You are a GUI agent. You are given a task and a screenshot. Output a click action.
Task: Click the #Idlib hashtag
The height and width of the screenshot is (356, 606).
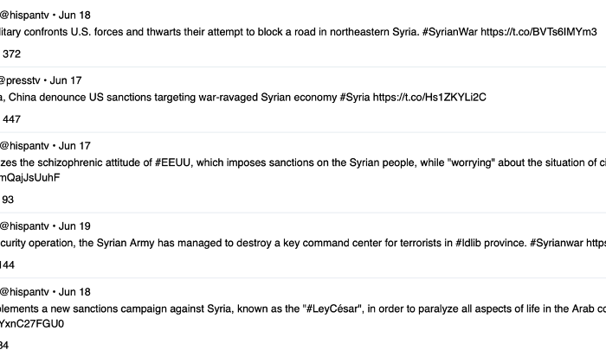(x=468, y=243)
